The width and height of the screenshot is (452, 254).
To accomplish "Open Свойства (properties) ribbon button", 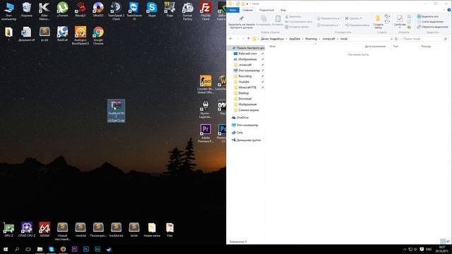I will pyautogui.click(x=400, y=22).
